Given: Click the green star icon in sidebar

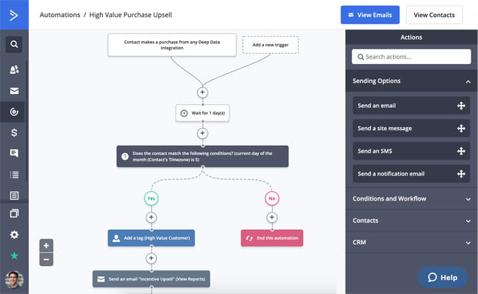Looking at the screenshot, I should tap(14, 256).
